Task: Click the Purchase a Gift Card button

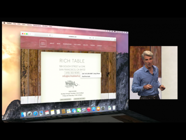Action: [79, 98]
